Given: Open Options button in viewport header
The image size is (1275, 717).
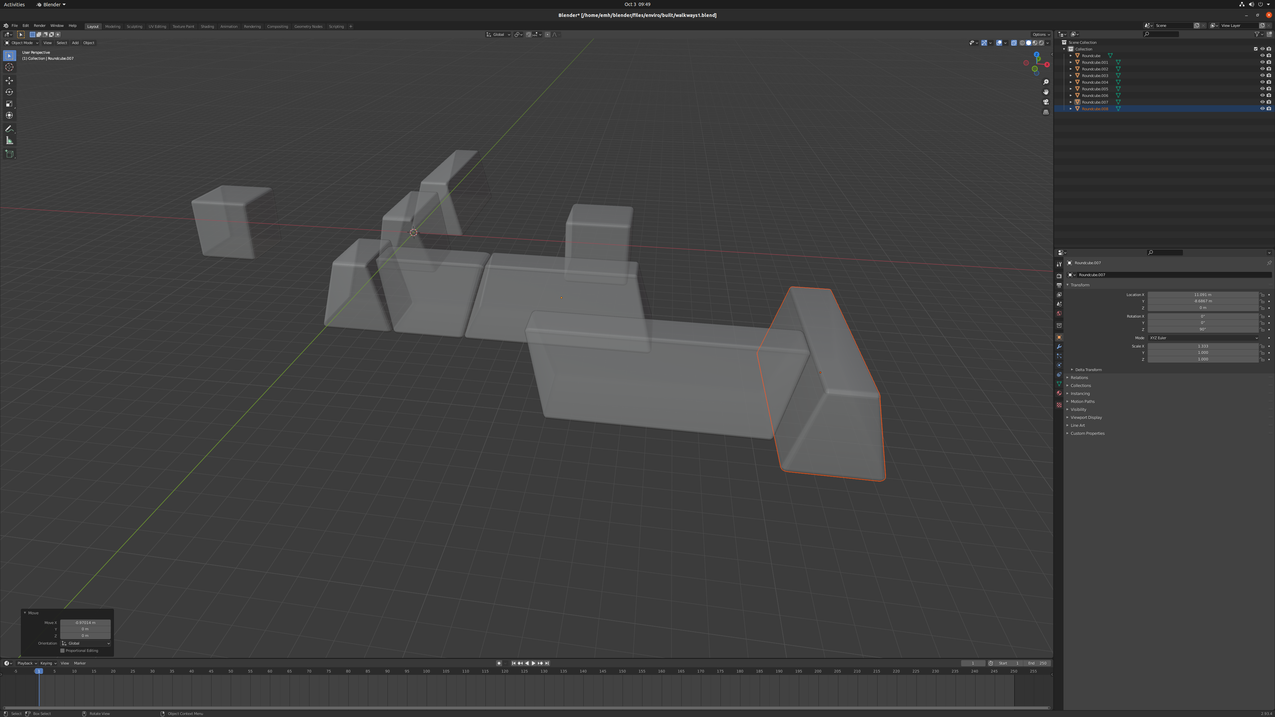Looking at the screenshot, I should pos(1041,35).
